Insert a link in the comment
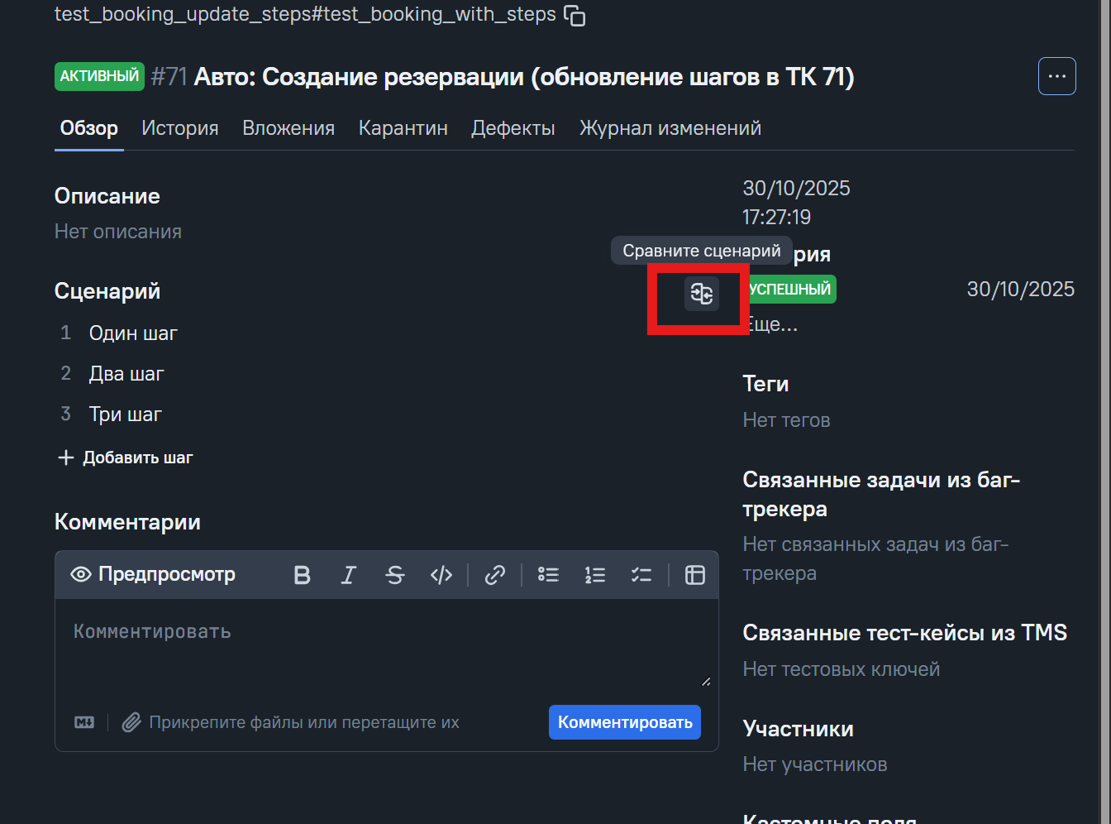This screenshot has height=824, width=1111. [495, 575]
